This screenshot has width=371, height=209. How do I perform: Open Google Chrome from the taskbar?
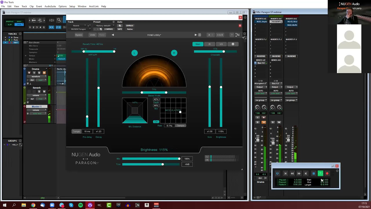33,205
